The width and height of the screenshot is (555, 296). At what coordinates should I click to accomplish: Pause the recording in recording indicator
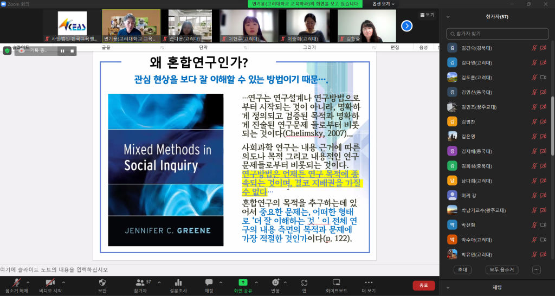pyautogui.click(x=62, y=51)
